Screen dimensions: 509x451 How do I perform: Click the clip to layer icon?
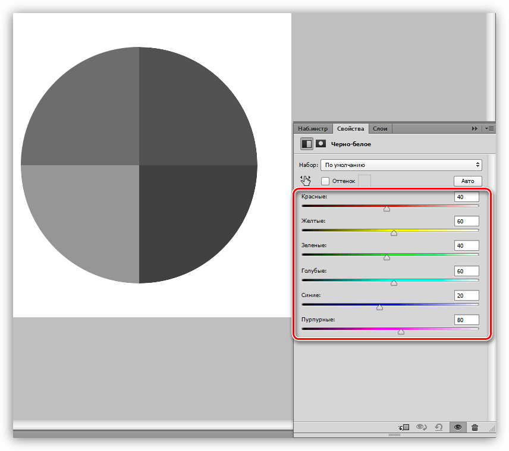pos(404,427)
